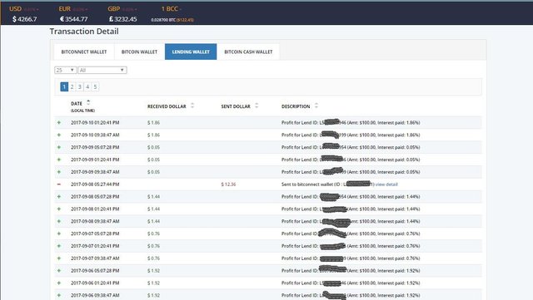
Task: Click the £ 3232.45 GBP price
Action: pyautogui.click(x=123, y=19)
